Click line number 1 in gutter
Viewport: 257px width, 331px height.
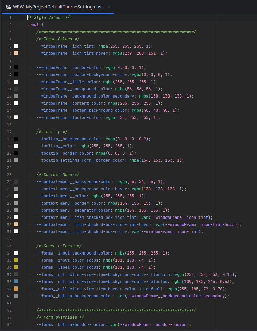(10, 18)
